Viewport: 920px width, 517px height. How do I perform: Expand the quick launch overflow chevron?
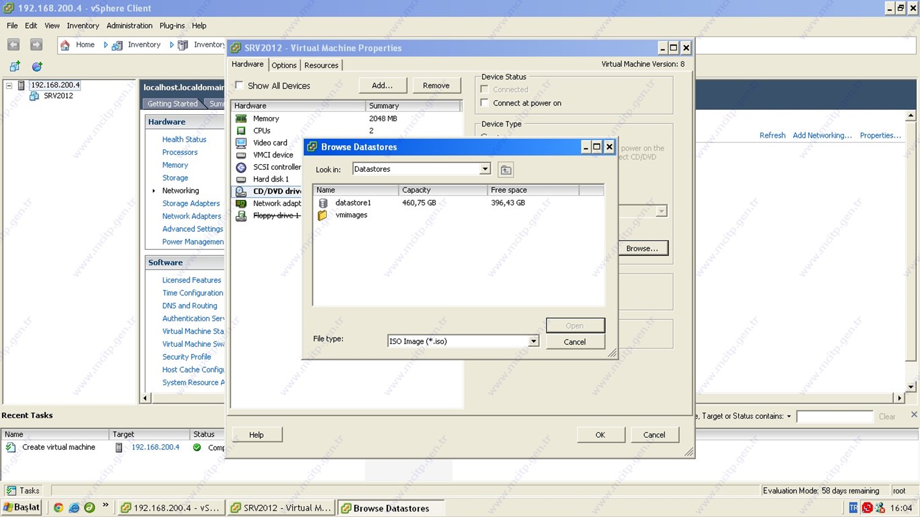(106, 505)
